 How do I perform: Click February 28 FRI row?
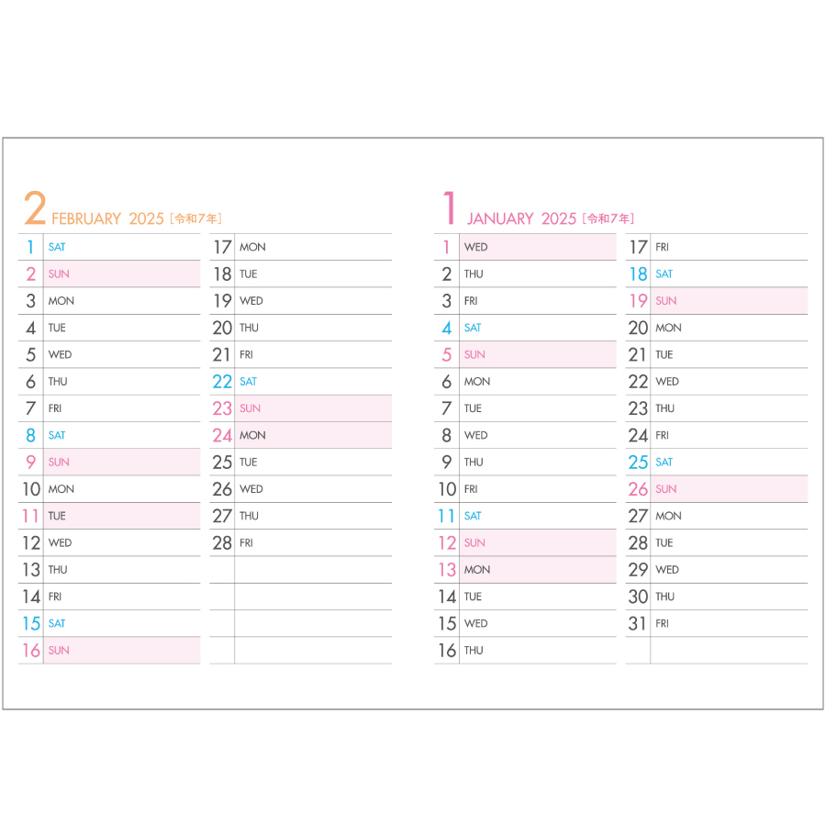(x=301, y=542)
